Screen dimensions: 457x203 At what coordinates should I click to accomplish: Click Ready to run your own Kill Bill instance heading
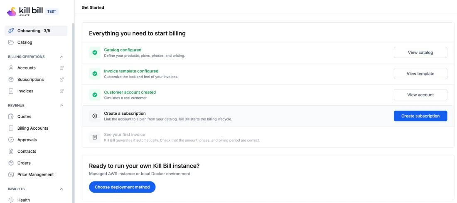click(144, 166)
